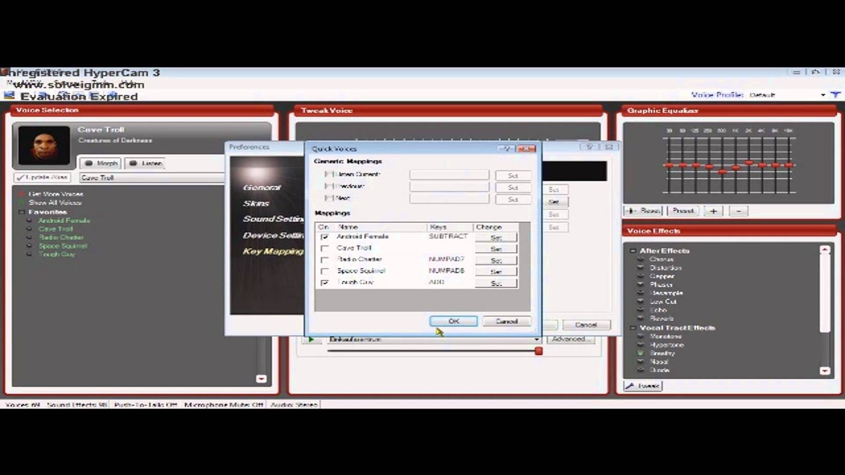Toggle the Hypertone effect icon
The height and width of the screenshot is (475, 845).
pos(640,345)
